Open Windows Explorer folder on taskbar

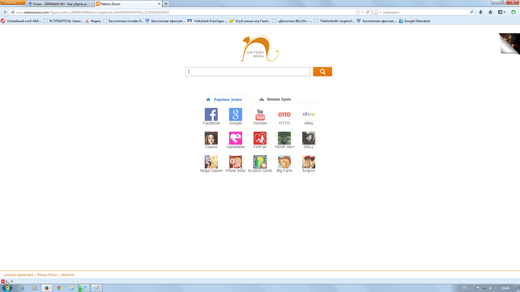[72, 288]
